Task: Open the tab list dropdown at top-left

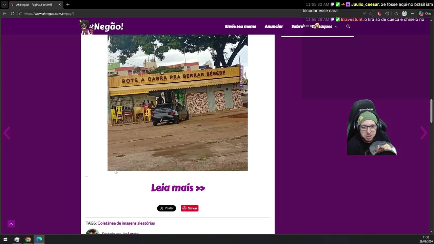Action: click(x=4, y=5)
